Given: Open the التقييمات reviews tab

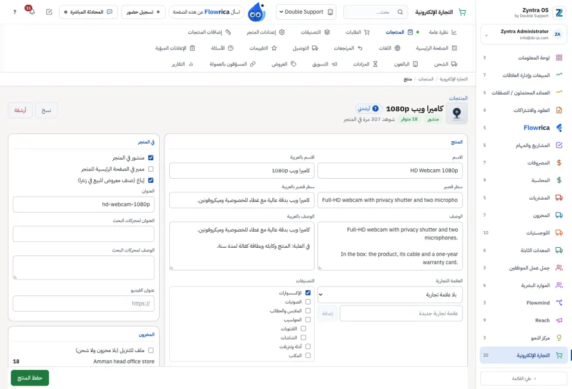Looking at the screenshot, I should coord(263,48).
